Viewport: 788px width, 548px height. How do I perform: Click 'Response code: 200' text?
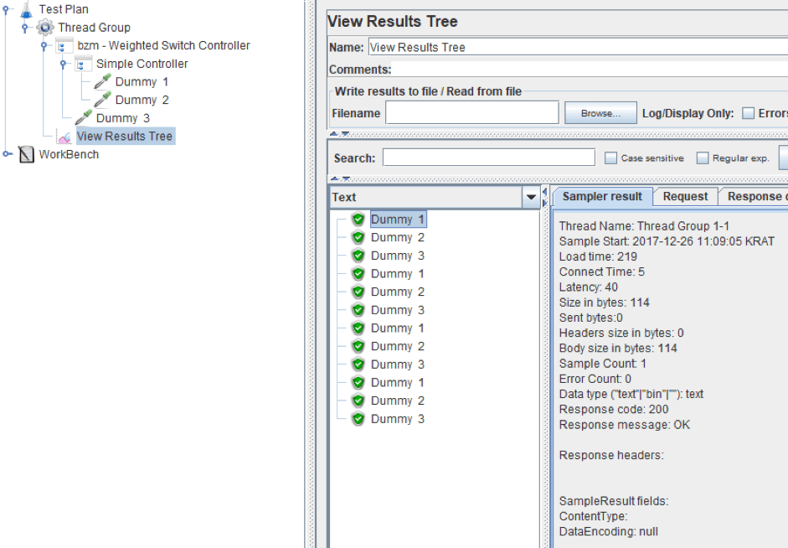[x=614, y=409]
